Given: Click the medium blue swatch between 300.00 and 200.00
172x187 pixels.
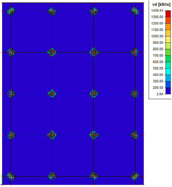Looking at the screenshot, I should click(x=168, y=84).
